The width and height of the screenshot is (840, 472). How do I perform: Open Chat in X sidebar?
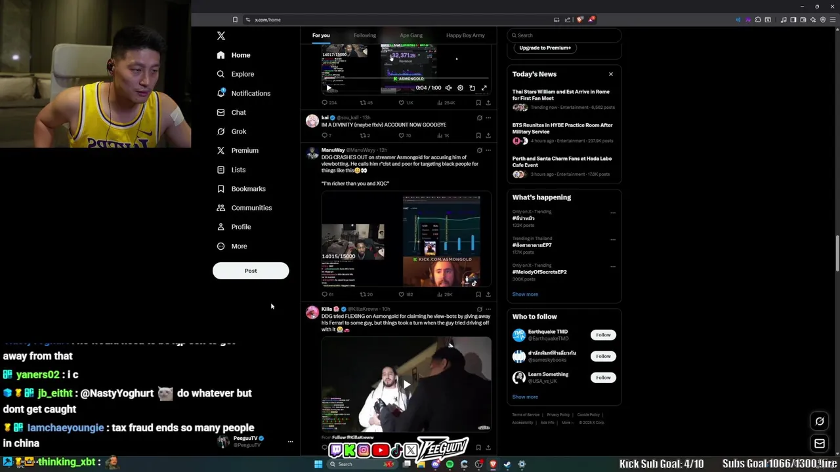231,112
